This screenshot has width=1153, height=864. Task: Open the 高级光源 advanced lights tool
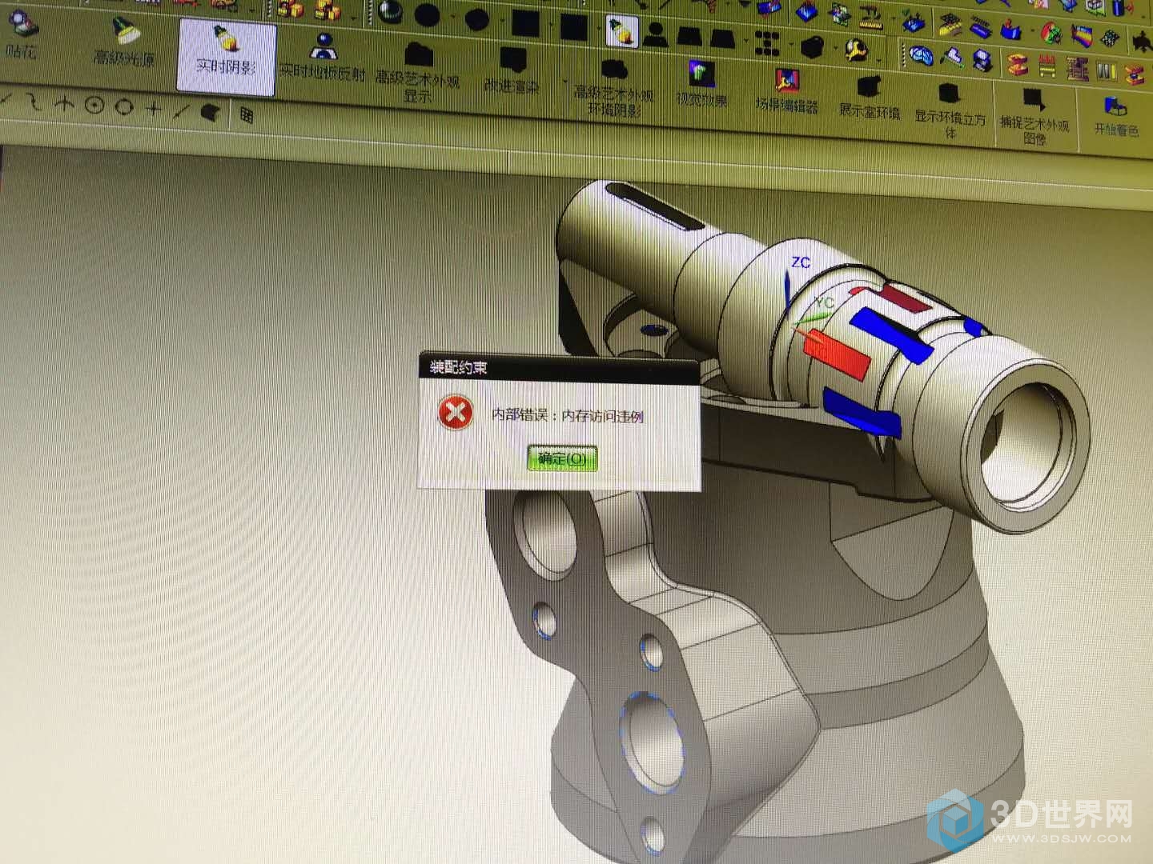[124, 42]
